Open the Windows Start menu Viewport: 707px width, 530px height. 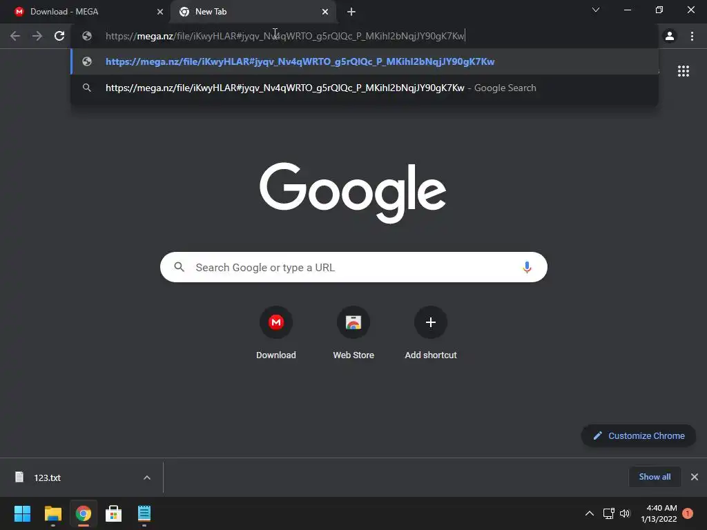coord(22,513)
